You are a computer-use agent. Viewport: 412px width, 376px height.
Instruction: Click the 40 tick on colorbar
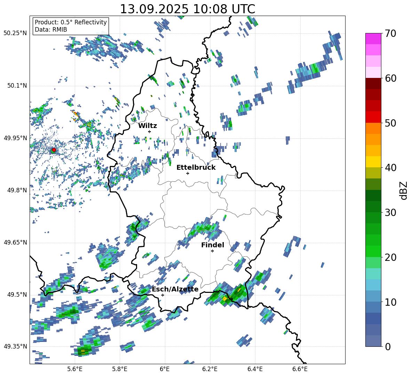[390, 168]
